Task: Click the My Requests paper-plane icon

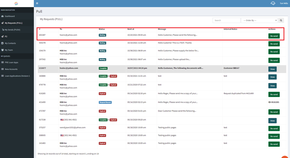Action: point(2,23)
